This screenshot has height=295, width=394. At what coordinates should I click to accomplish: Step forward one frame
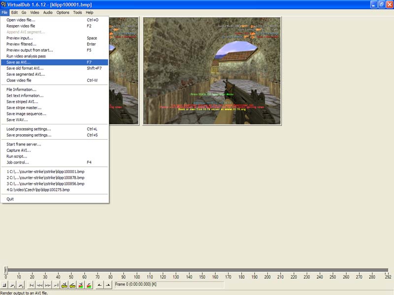(x=48, y=285)
